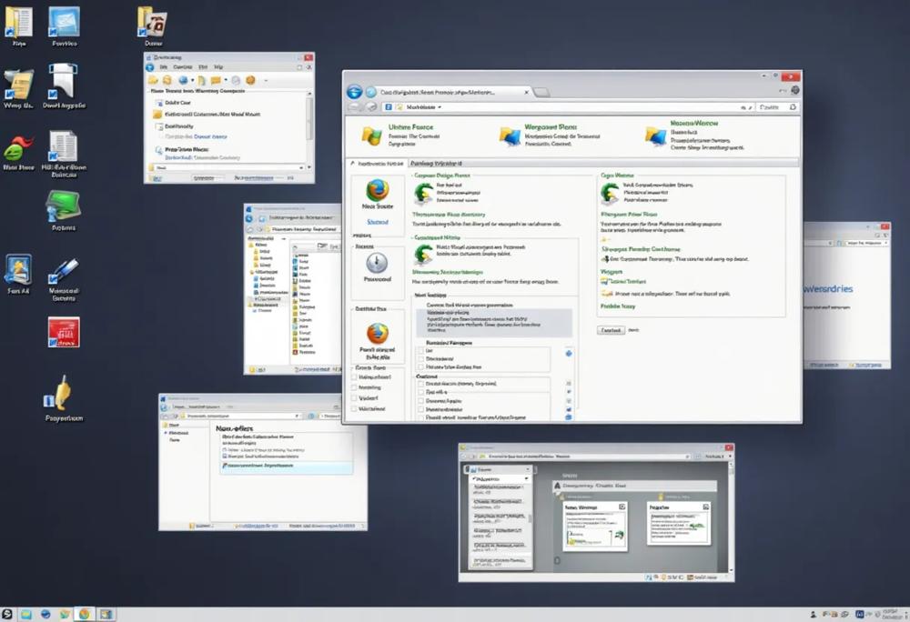Viewport: 910px width, 622px height.
Task: Open the combo box at the bottom of the top-left window
Action: pyautogui.click(x=227, y=167)
